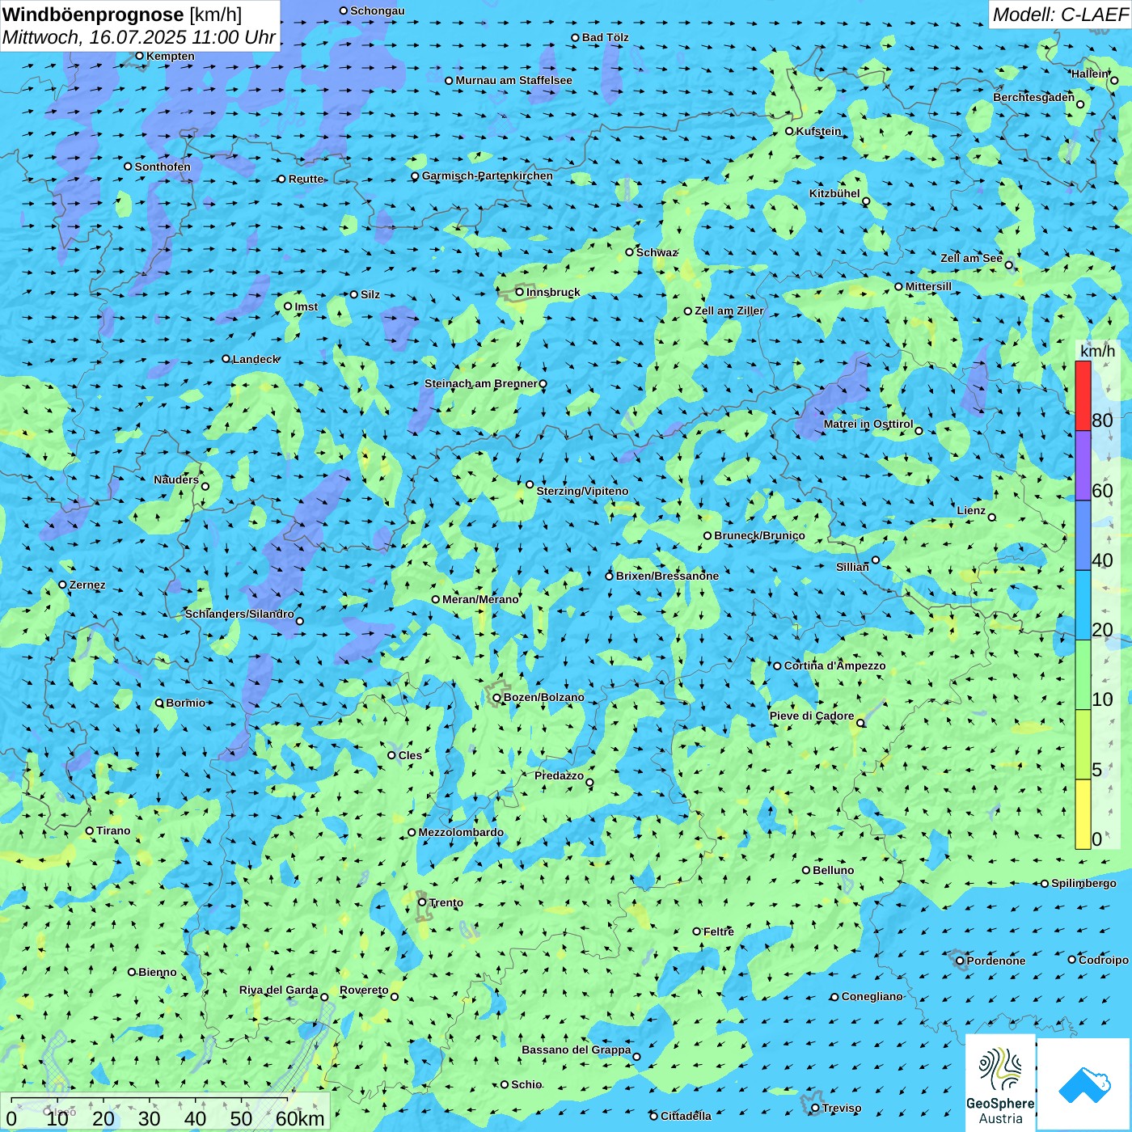Choose the green 10–20 km/h legend swatch

coord(1083,675)
